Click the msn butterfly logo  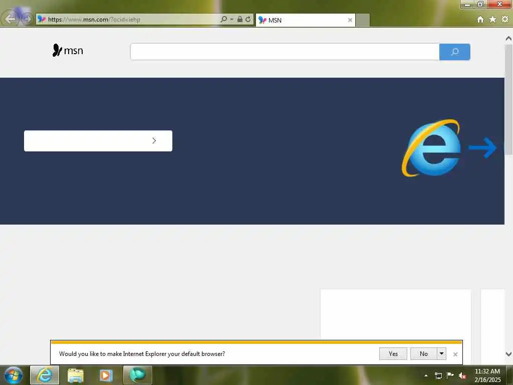pos(68,51)
